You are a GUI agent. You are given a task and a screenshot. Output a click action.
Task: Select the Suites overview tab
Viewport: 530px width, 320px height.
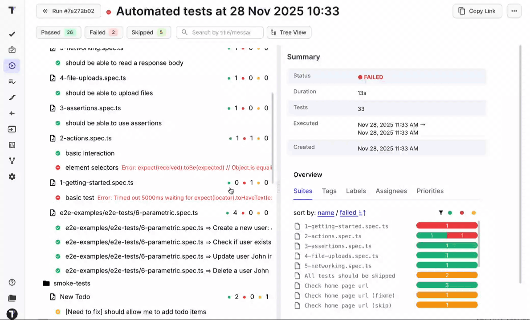pyautogui.click(x=303, y=191)
